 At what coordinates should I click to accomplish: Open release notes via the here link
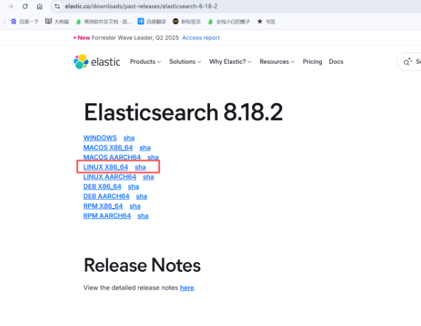point(187,288)
